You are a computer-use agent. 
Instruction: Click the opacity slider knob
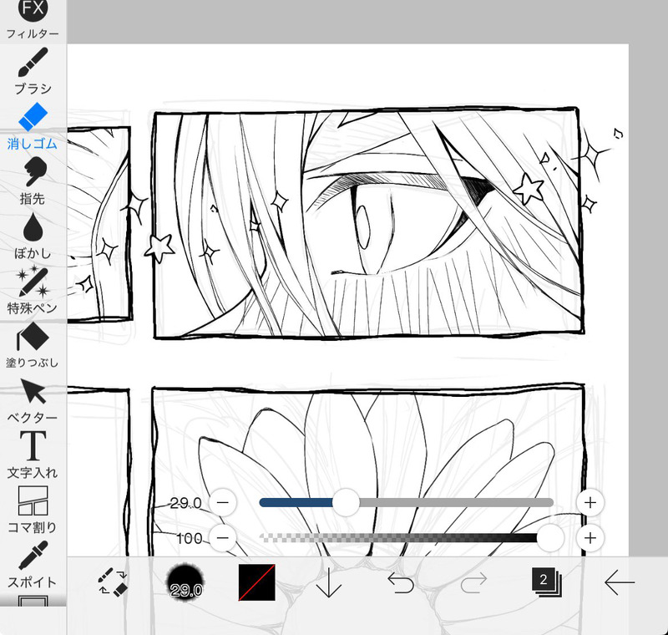click(x=550, y=538)
